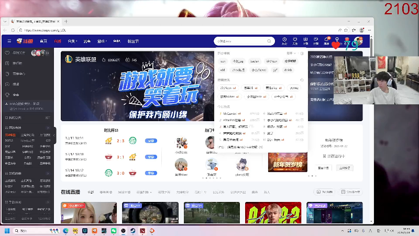
Task: Expand the 网游竞技 sidebar section arrow
Action: pos(48,127)
